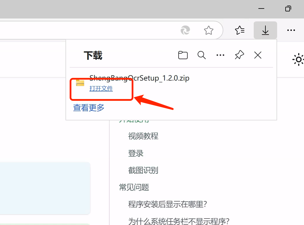304x225 pixels.
Task: Click the 下载 panel title
Action: click(x=93, y=55)
